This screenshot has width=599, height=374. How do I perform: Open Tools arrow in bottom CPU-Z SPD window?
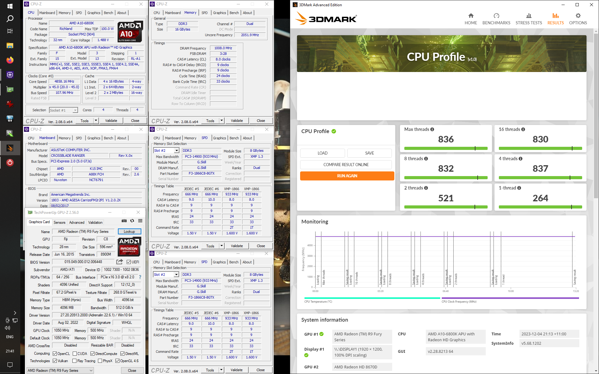[222, 370]
